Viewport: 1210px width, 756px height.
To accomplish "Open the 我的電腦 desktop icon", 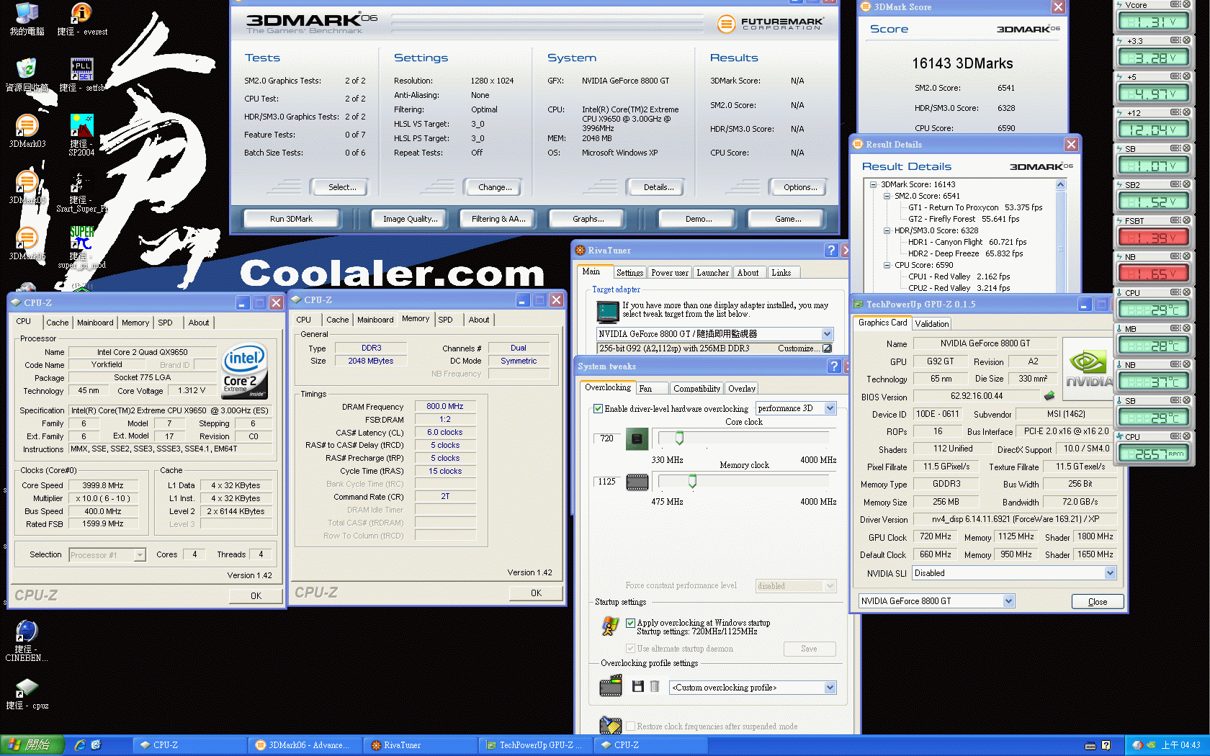I will click(x=27, y=19).
